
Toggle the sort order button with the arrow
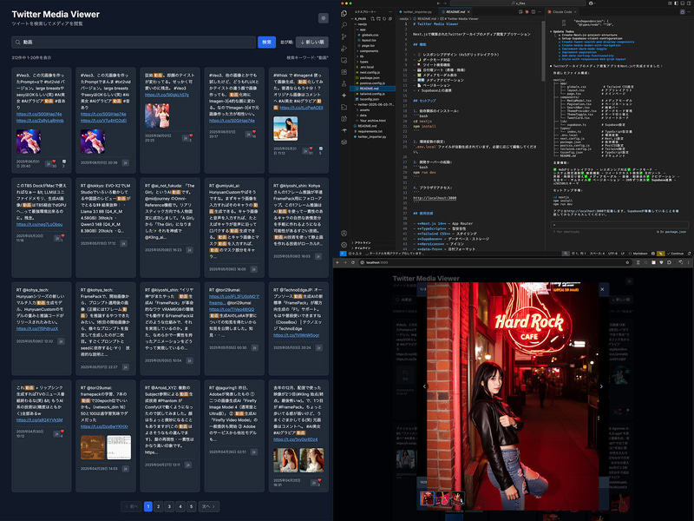(x=312, y=42)
